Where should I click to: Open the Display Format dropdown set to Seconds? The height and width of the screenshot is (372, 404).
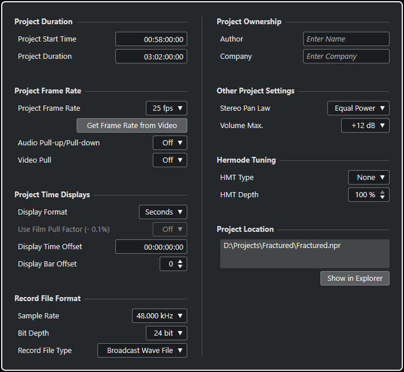(163, 212)
